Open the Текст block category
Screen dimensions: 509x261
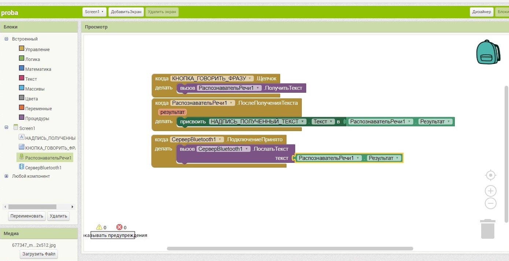coord(31,79)
